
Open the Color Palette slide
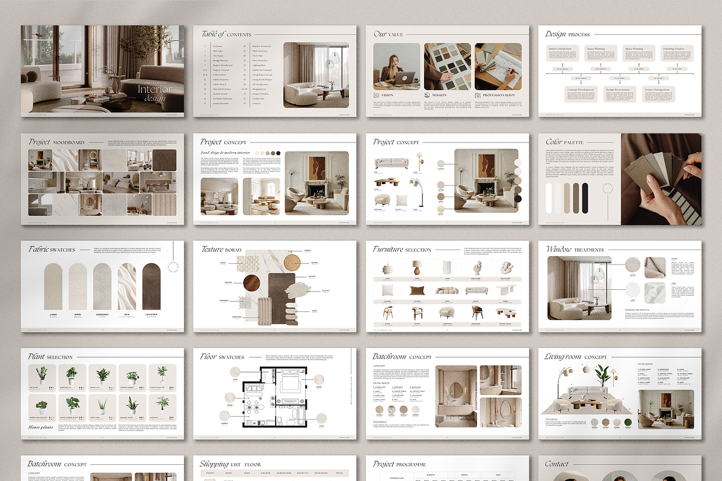(x=620, y=179)
